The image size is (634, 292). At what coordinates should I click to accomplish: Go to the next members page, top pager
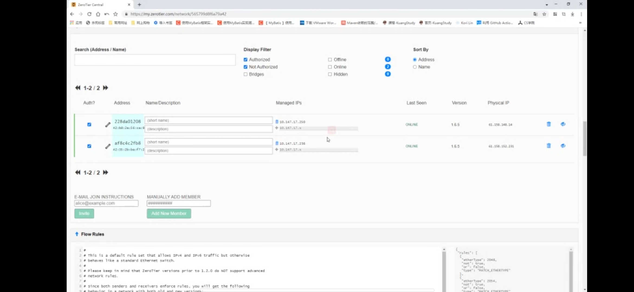105,88
